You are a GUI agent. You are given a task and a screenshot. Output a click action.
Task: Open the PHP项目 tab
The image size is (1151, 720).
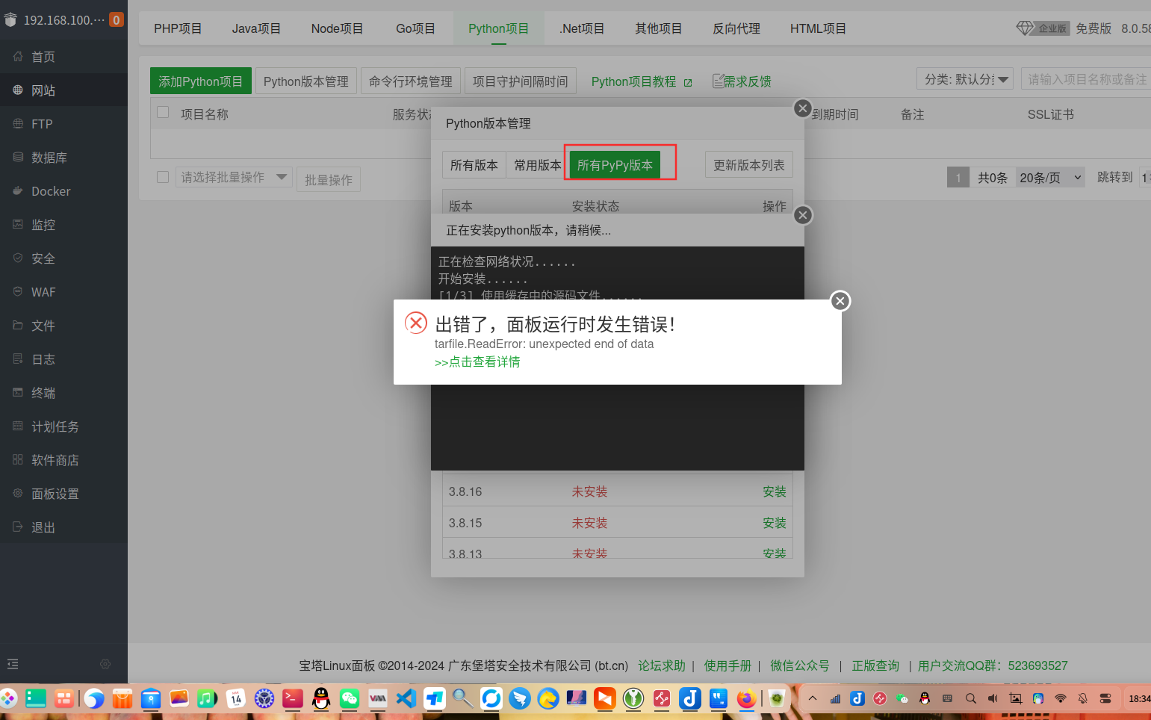178,28
